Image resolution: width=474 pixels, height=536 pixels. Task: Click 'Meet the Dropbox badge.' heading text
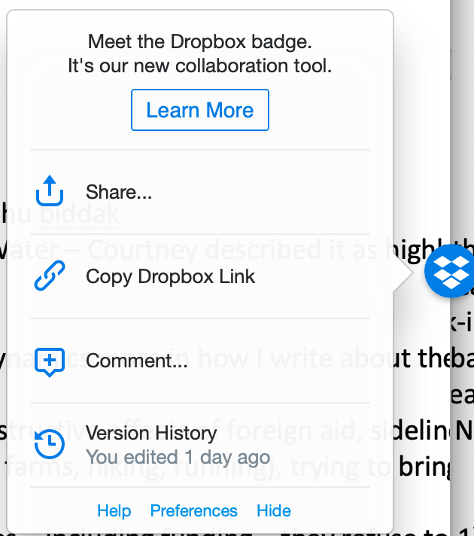pos(200,41)
